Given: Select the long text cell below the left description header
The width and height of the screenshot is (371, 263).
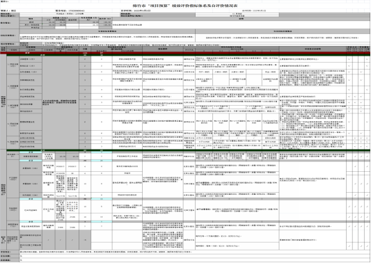Looking at the screenshot, I should [x=107, y=38].
